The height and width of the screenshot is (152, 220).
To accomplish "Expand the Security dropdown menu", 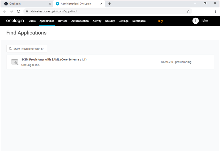I will 110,21.
